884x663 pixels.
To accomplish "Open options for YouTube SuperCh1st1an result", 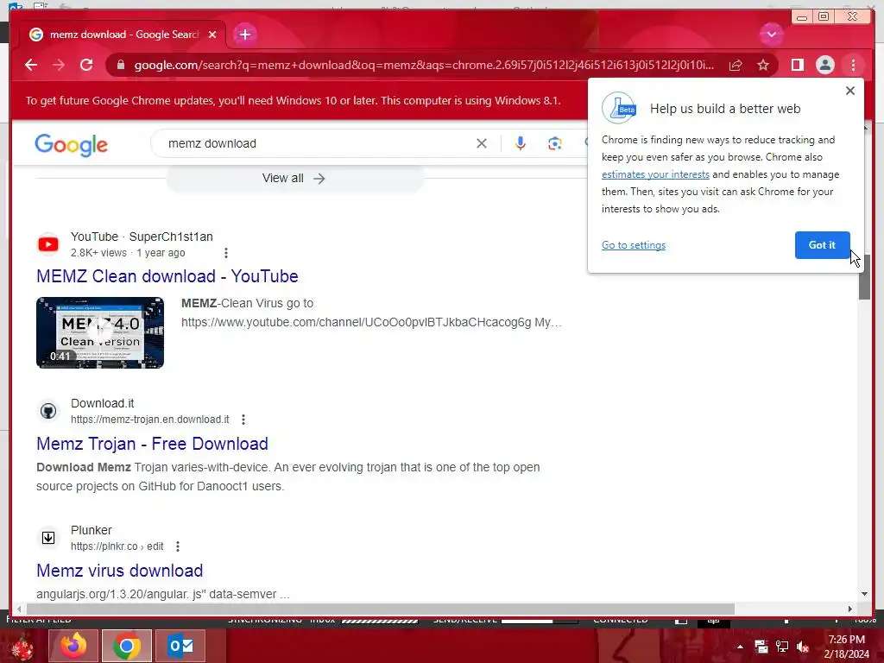I will point(226,253).
